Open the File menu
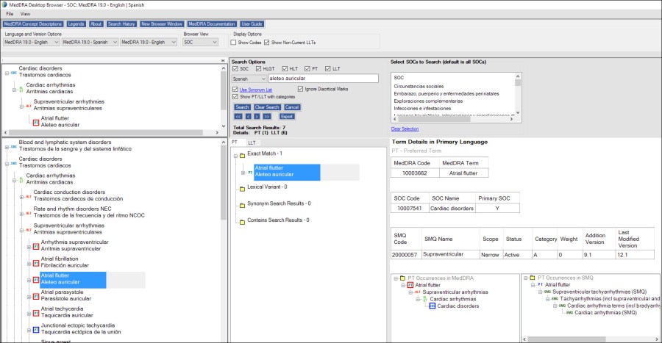This screenshot has width=662, height=343. [10, 14]
